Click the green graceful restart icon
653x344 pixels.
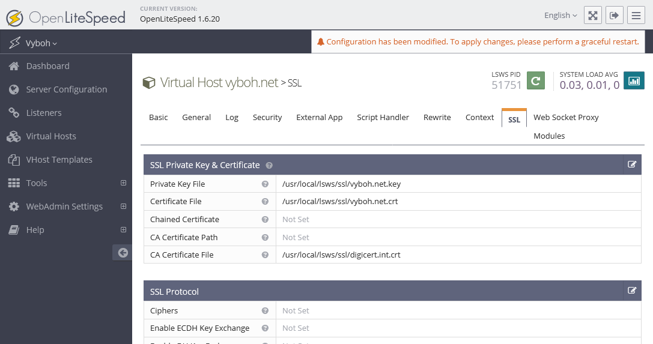[x=536, y=80]
